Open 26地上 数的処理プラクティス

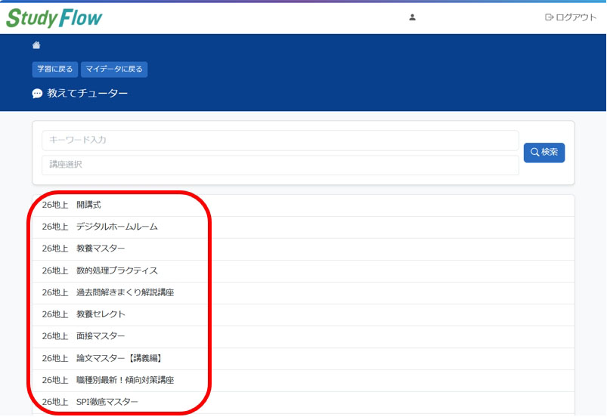coord(100,270)
